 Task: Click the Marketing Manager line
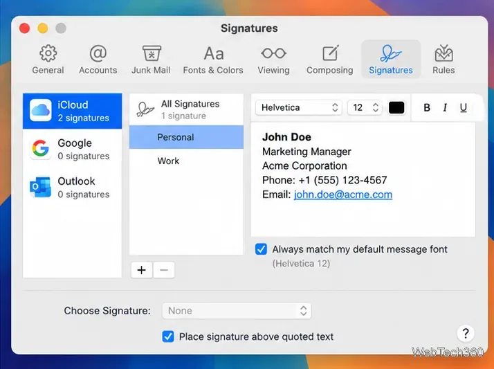tap(307, 152)
